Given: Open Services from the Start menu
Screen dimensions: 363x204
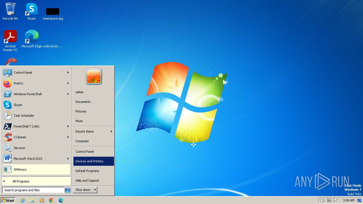Looking at the screenshot, I should (x=36, y=148).
